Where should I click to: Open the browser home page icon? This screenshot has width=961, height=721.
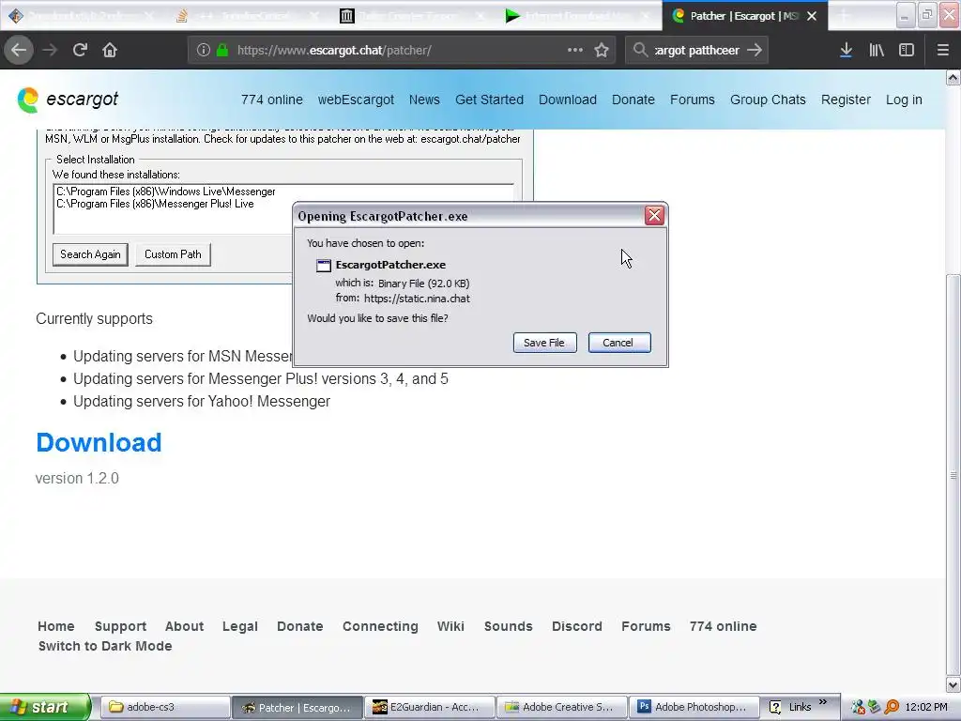click(x=110, y=51)
